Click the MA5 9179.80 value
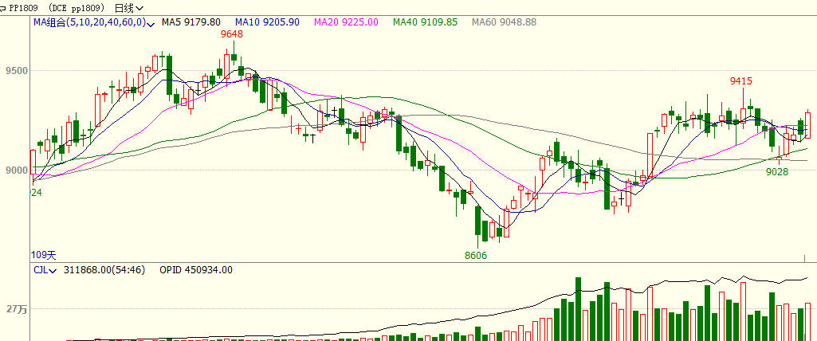Screen dimensions: 817x341 191,22
